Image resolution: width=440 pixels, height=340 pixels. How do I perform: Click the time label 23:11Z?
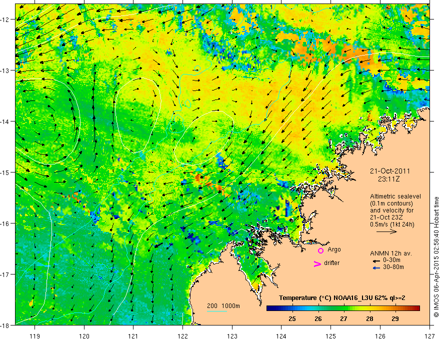tap(388, 179)
